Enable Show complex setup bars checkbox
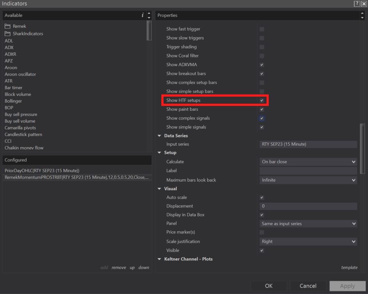368x294 pixels. point(262,83)
